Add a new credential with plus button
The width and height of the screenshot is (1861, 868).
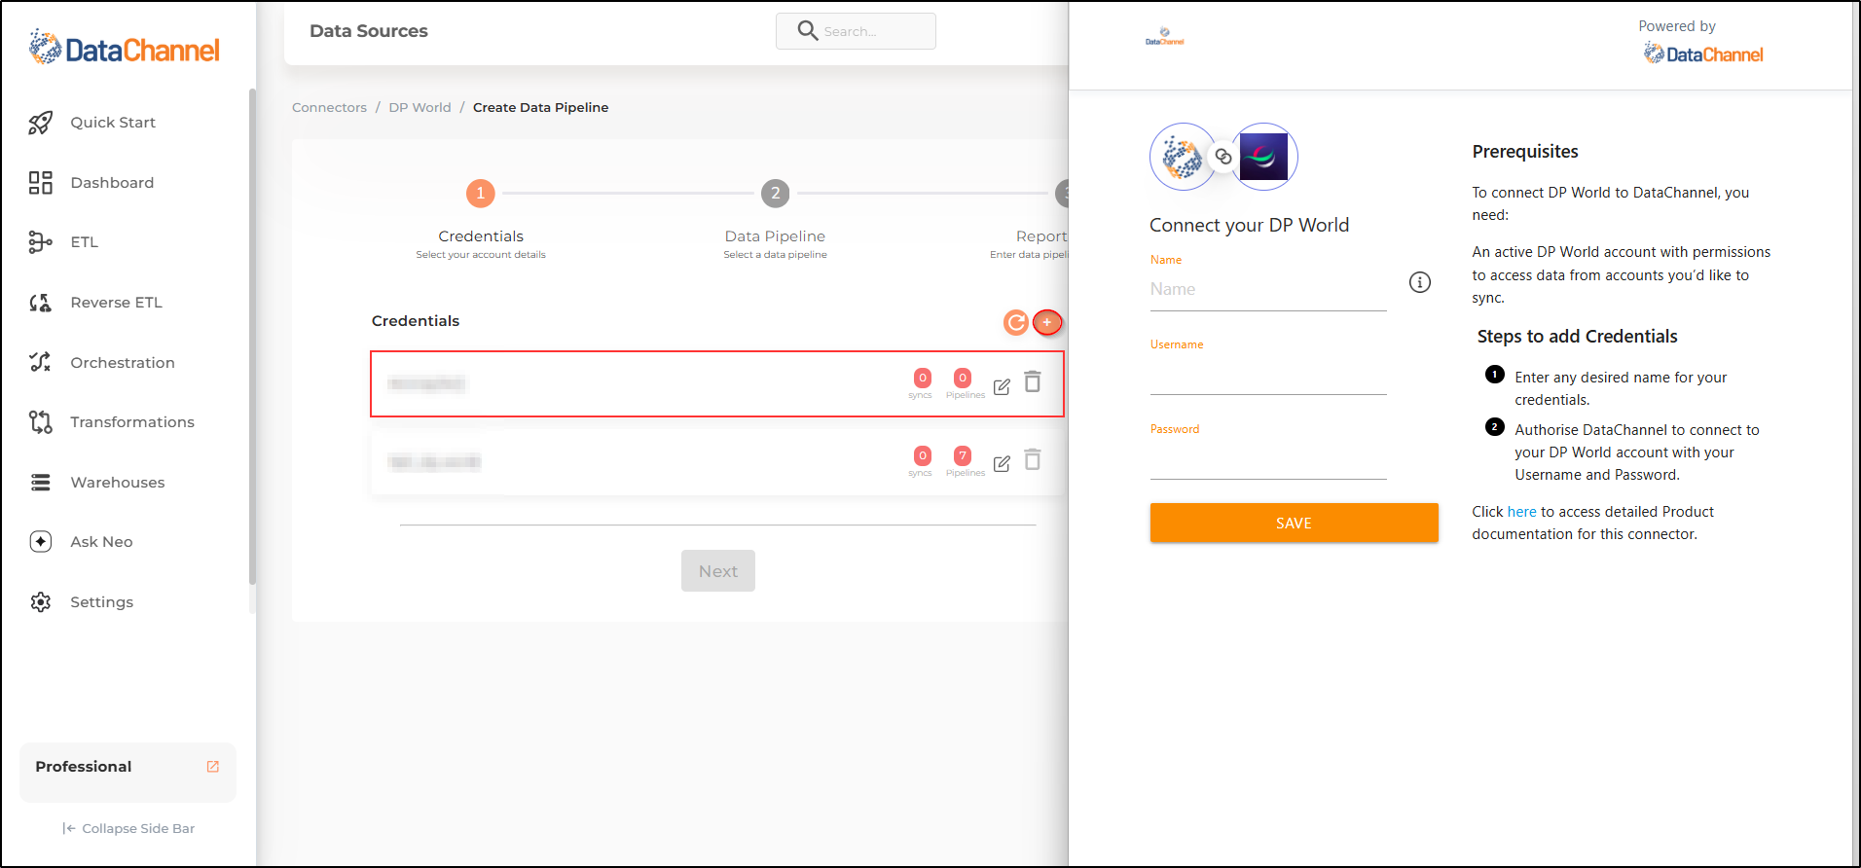pos(1047,322)
